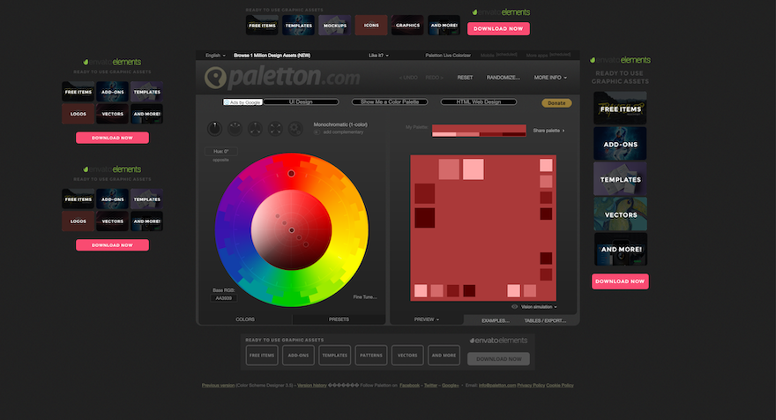Click PATTERNS box in bottom banner
The height and width of the screenshot is (420, 776).
[x=371, y=355]
